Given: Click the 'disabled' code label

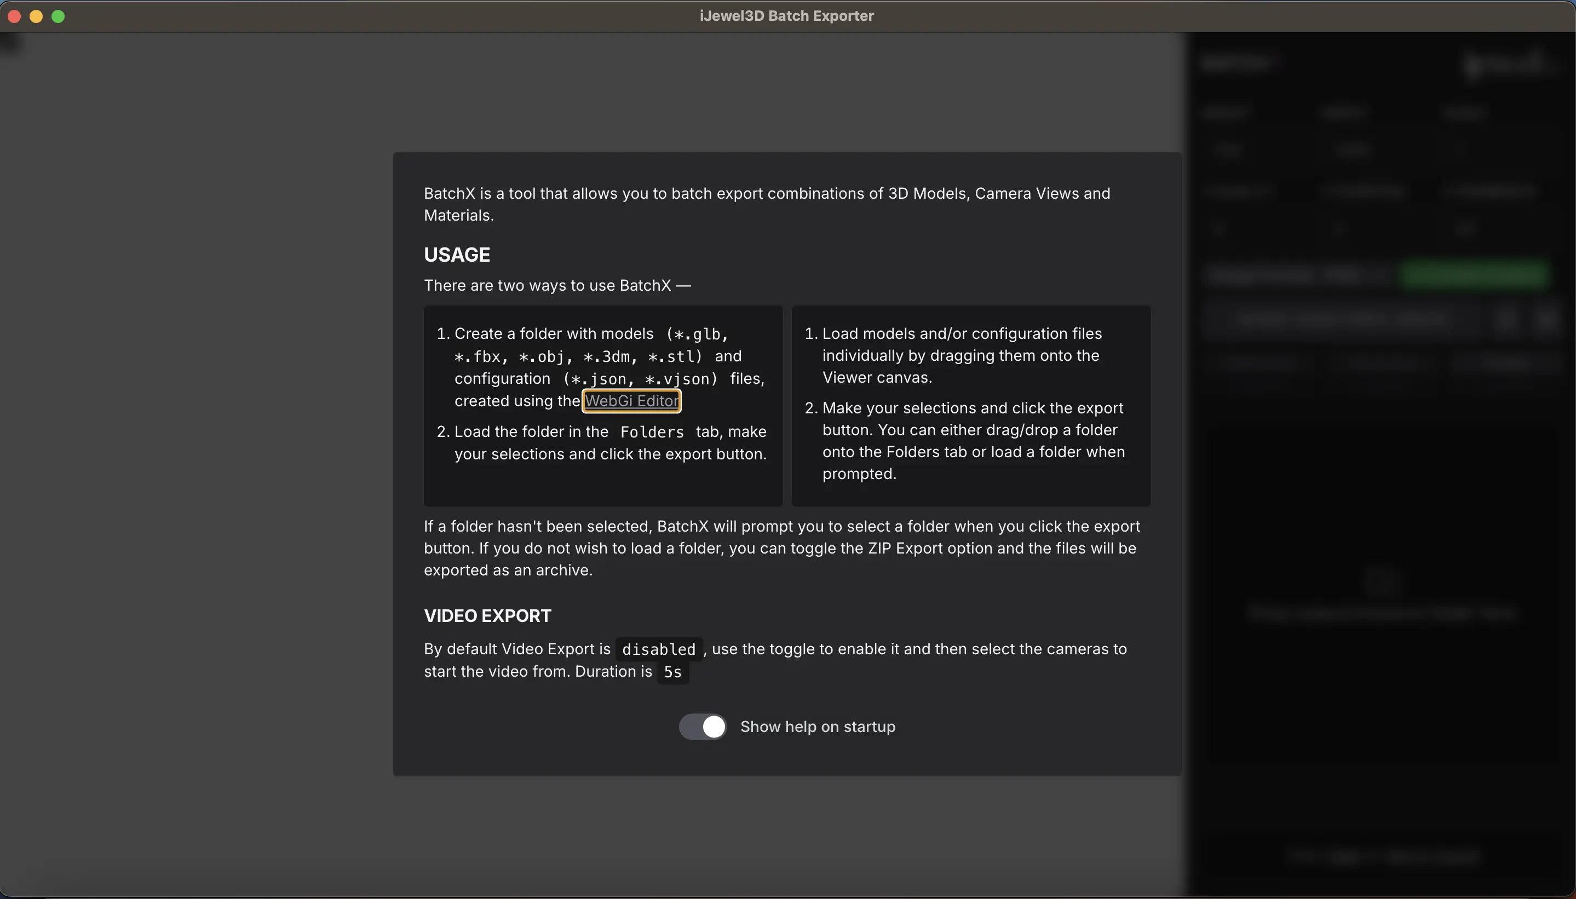Looking at the screenshot, I should tap(658, 649).
